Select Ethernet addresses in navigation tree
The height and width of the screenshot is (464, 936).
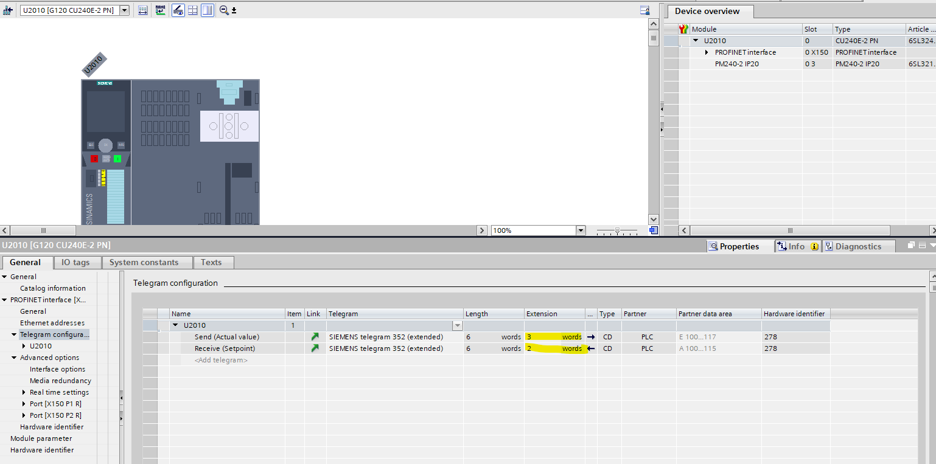[x=52, y=323]
